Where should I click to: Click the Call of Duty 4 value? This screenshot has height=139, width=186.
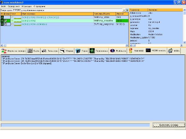pos(154,22)
